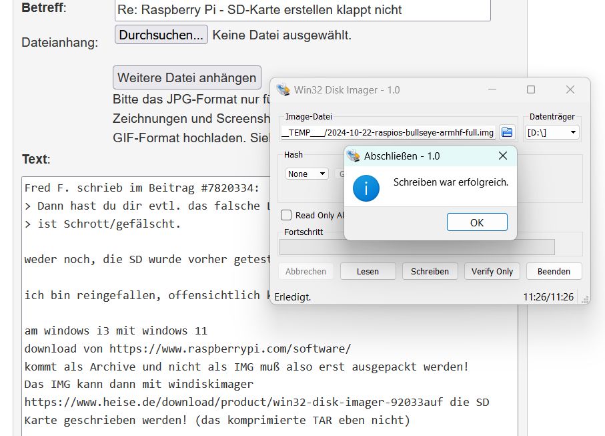
Task: Close the Abschließen dialog with its X button
Action: 503,156
